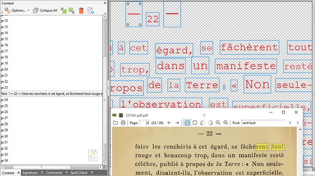
Task: Click the open folder icon in PDF viewer
Action: point(115,123)
